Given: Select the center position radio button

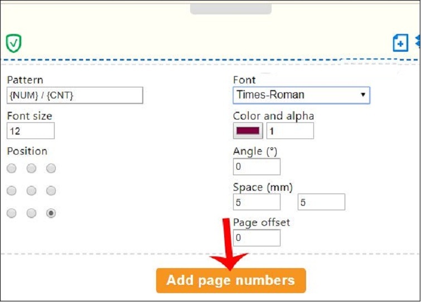Looking at the screenshot, I should (31, 191).
